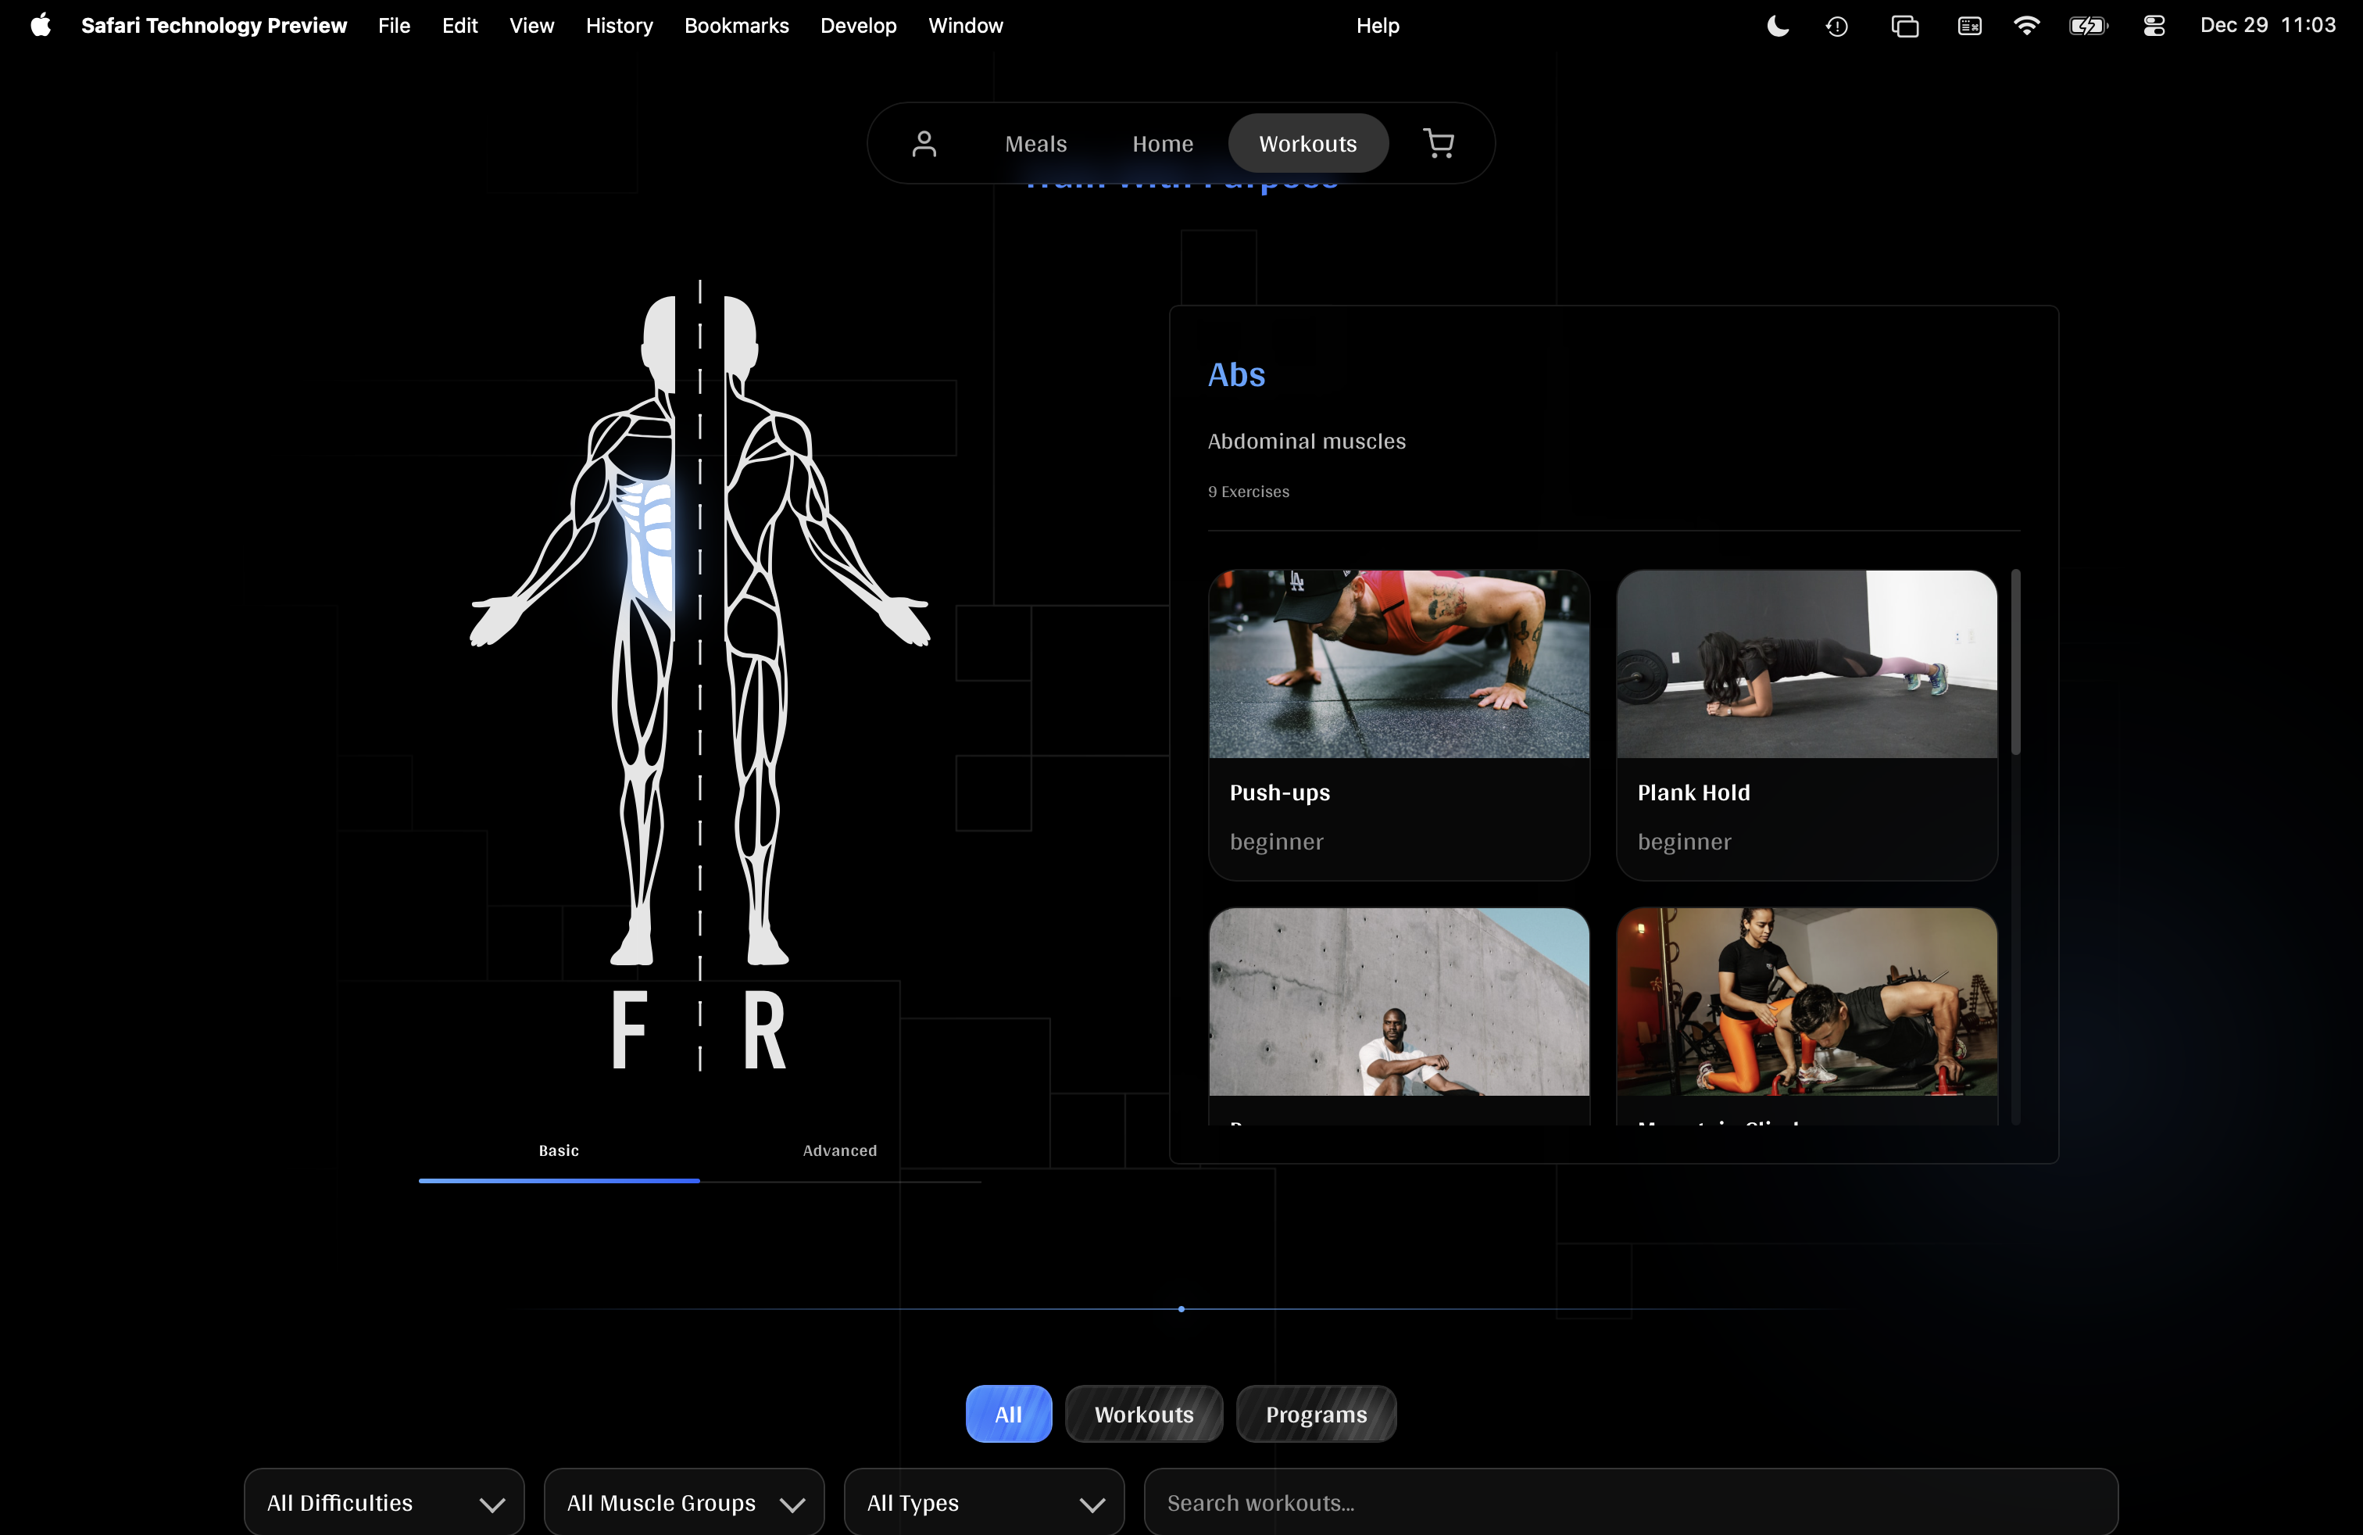Viewport: 2363px width, 1535px height.
Task: Click the Workouts filter button
Action: pos(1144,1414)
